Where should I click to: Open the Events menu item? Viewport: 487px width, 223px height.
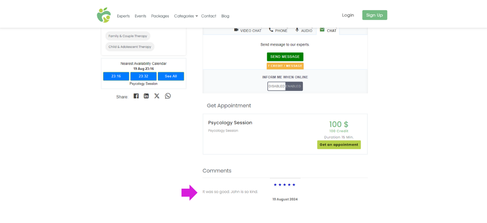click(x=140, y=16)
